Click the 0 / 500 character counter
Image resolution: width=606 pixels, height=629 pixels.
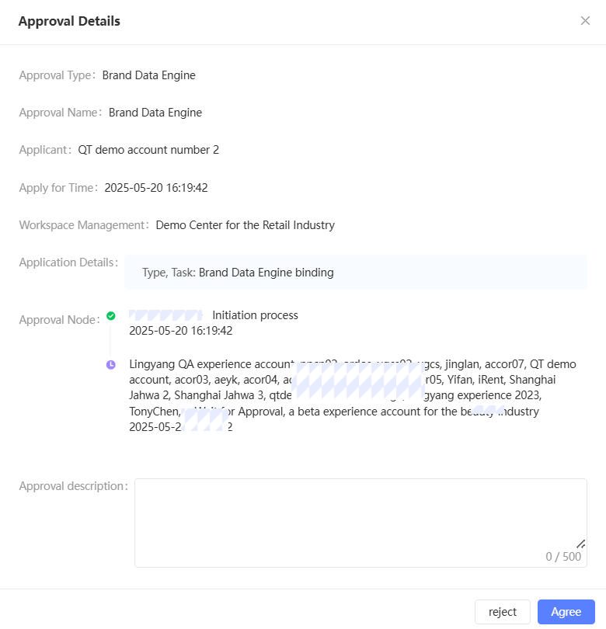pos(562,557)
